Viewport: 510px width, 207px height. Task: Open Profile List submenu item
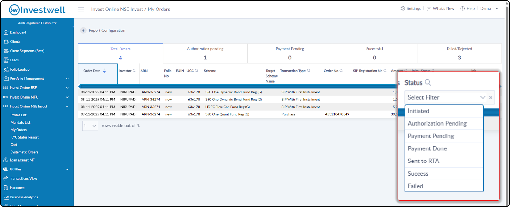(x=18, y=115)
